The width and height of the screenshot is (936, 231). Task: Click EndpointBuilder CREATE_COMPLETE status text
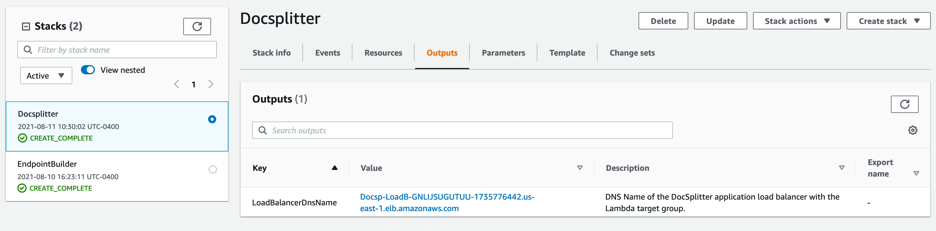(61, 188)
